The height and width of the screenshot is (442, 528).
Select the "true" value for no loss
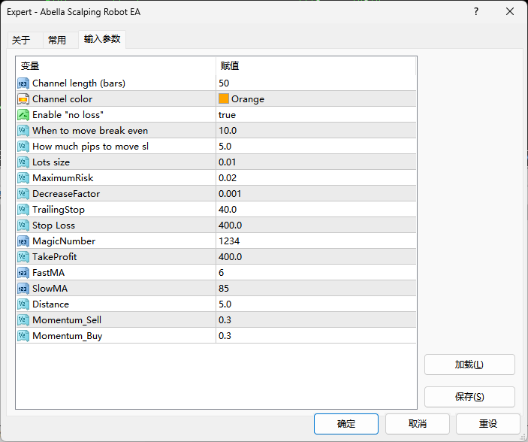[227, 115]
